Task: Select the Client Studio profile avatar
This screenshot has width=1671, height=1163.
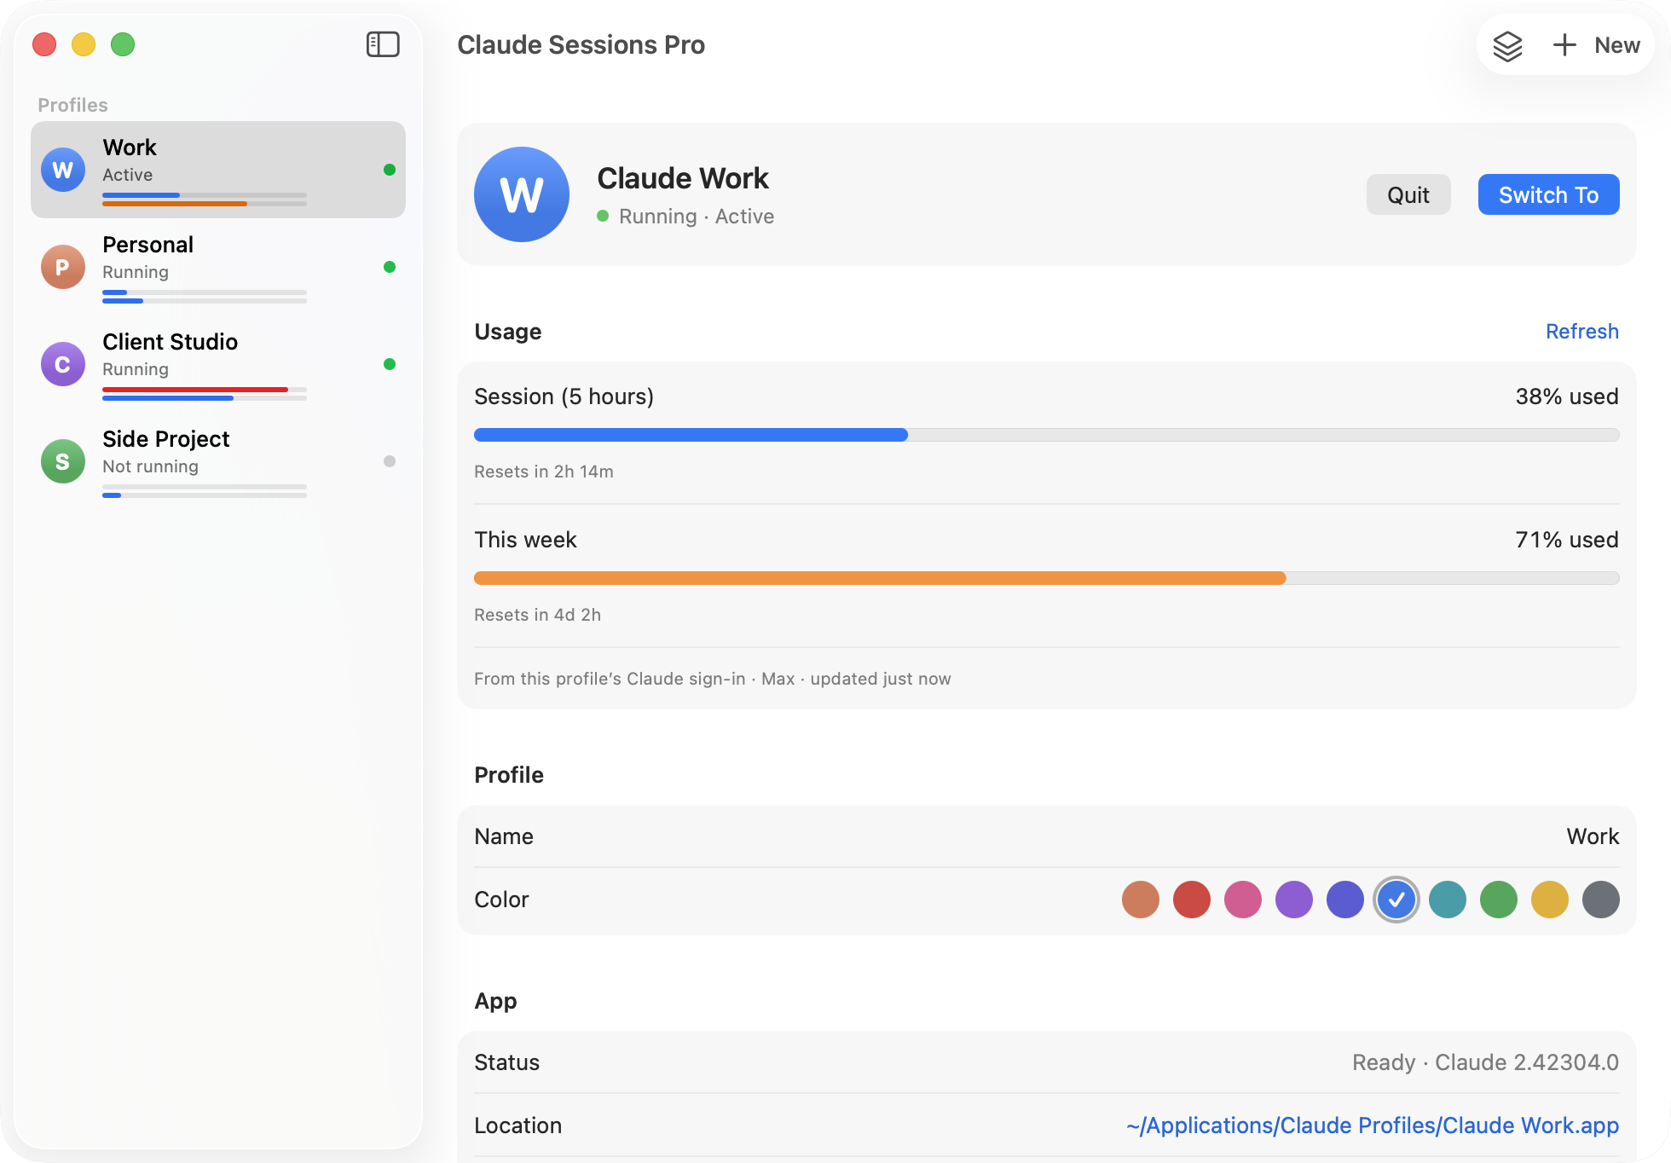Action: [x=63, y=364]
